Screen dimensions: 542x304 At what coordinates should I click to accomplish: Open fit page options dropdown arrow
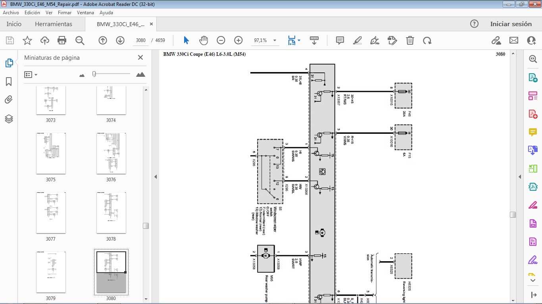pos(299,40)
